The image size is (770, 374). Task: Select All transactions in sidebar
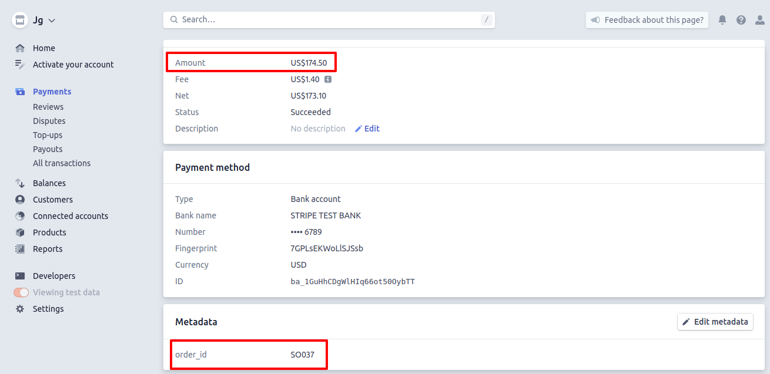[62, 163]
